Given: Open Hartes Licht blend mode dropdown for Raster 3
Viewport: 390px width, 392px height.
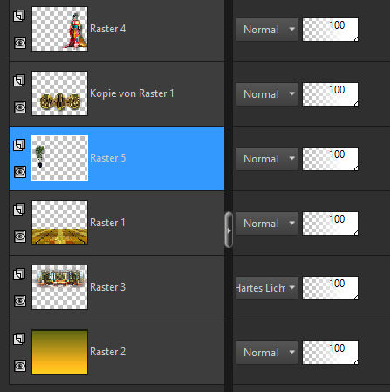Looking at the screenshot, I should pos(267,288).
